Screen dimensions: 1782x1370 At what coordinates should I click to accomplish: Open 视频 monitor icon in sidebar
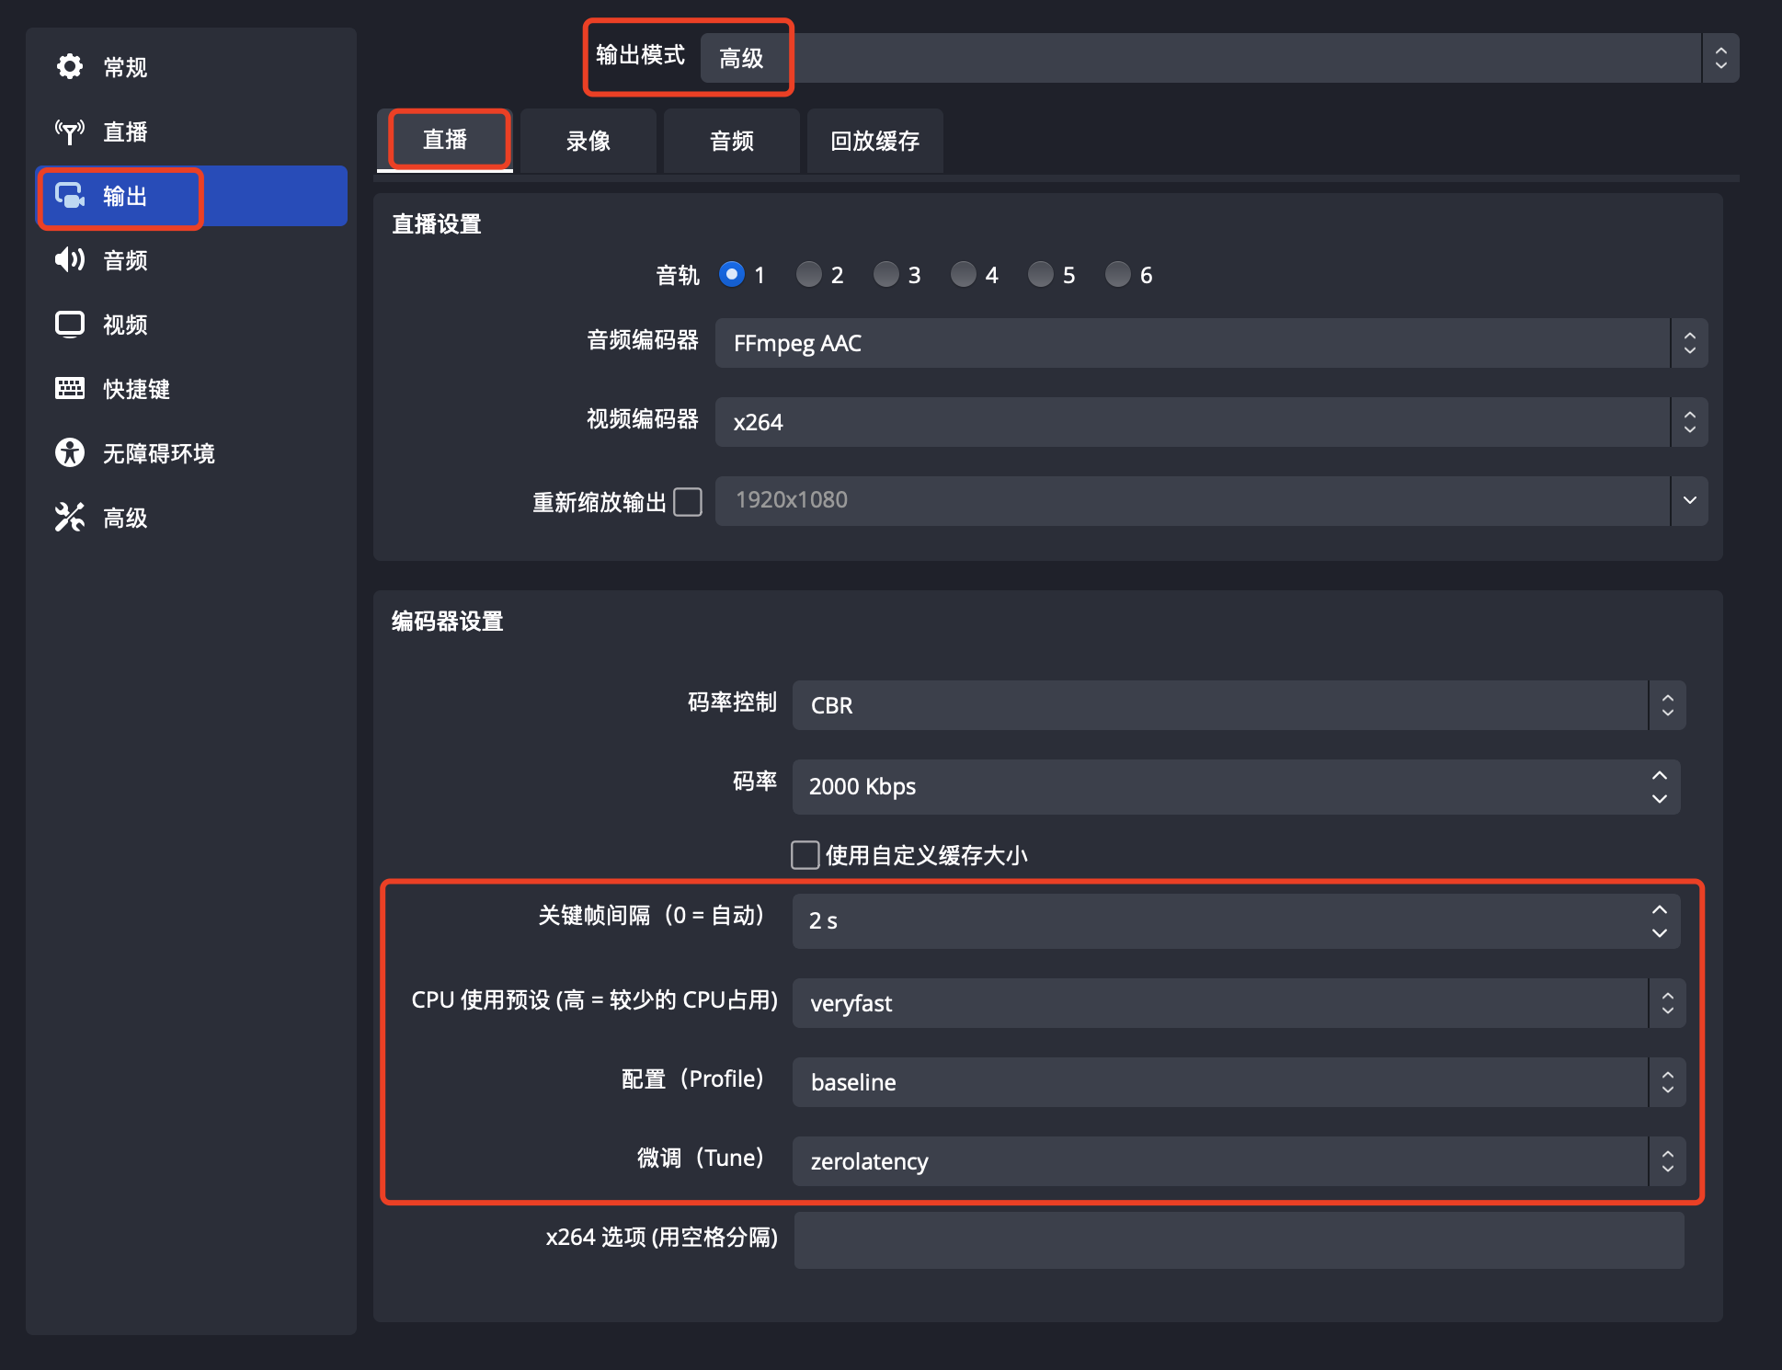(x=70, y=325)
